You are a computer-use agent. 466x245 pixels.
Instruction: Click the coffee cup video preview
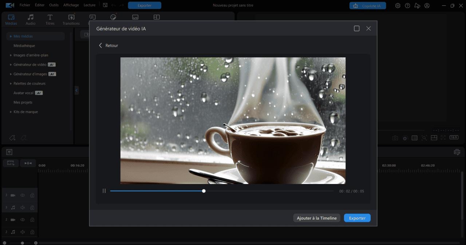[x=233, y=121]
